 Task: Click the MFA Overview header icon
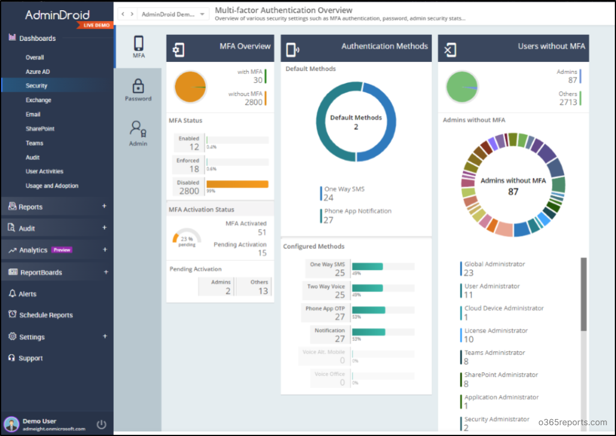click(x=178, y=49)
